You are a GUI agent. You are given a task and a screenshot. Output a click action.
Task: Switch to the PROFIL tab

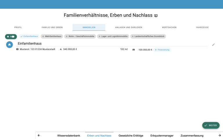(x=18, y=28)
